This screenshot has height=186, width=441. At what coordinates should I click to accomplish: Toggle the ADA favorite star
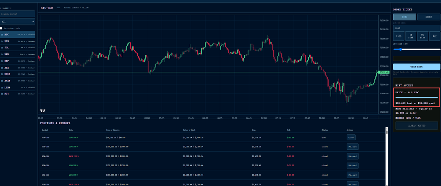coord(2,68)
